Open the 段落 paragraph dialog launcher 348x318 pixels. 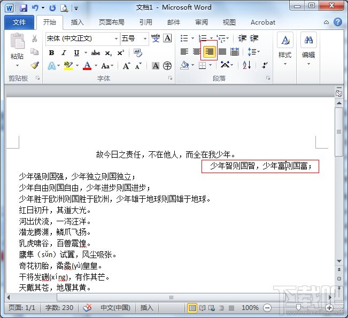pyautogui.click(x=268, y=77)
